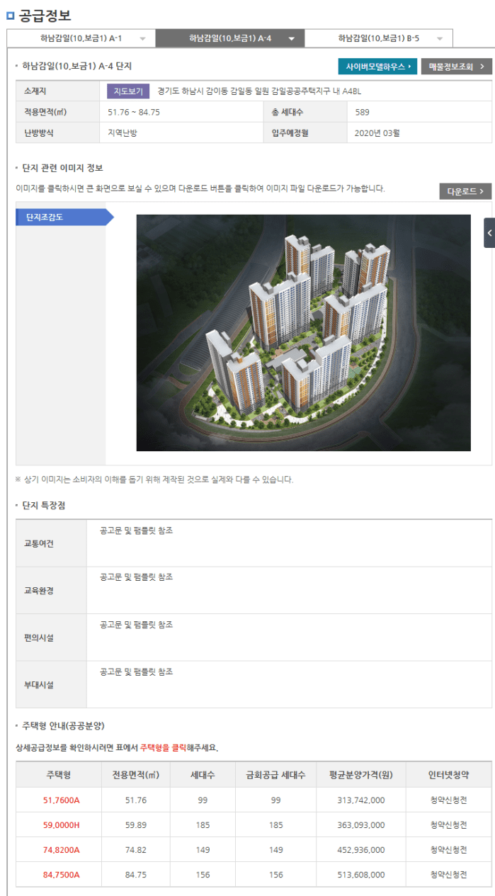Open housing type 84.7500A details

pyautogui.click(x=61, y=875)
